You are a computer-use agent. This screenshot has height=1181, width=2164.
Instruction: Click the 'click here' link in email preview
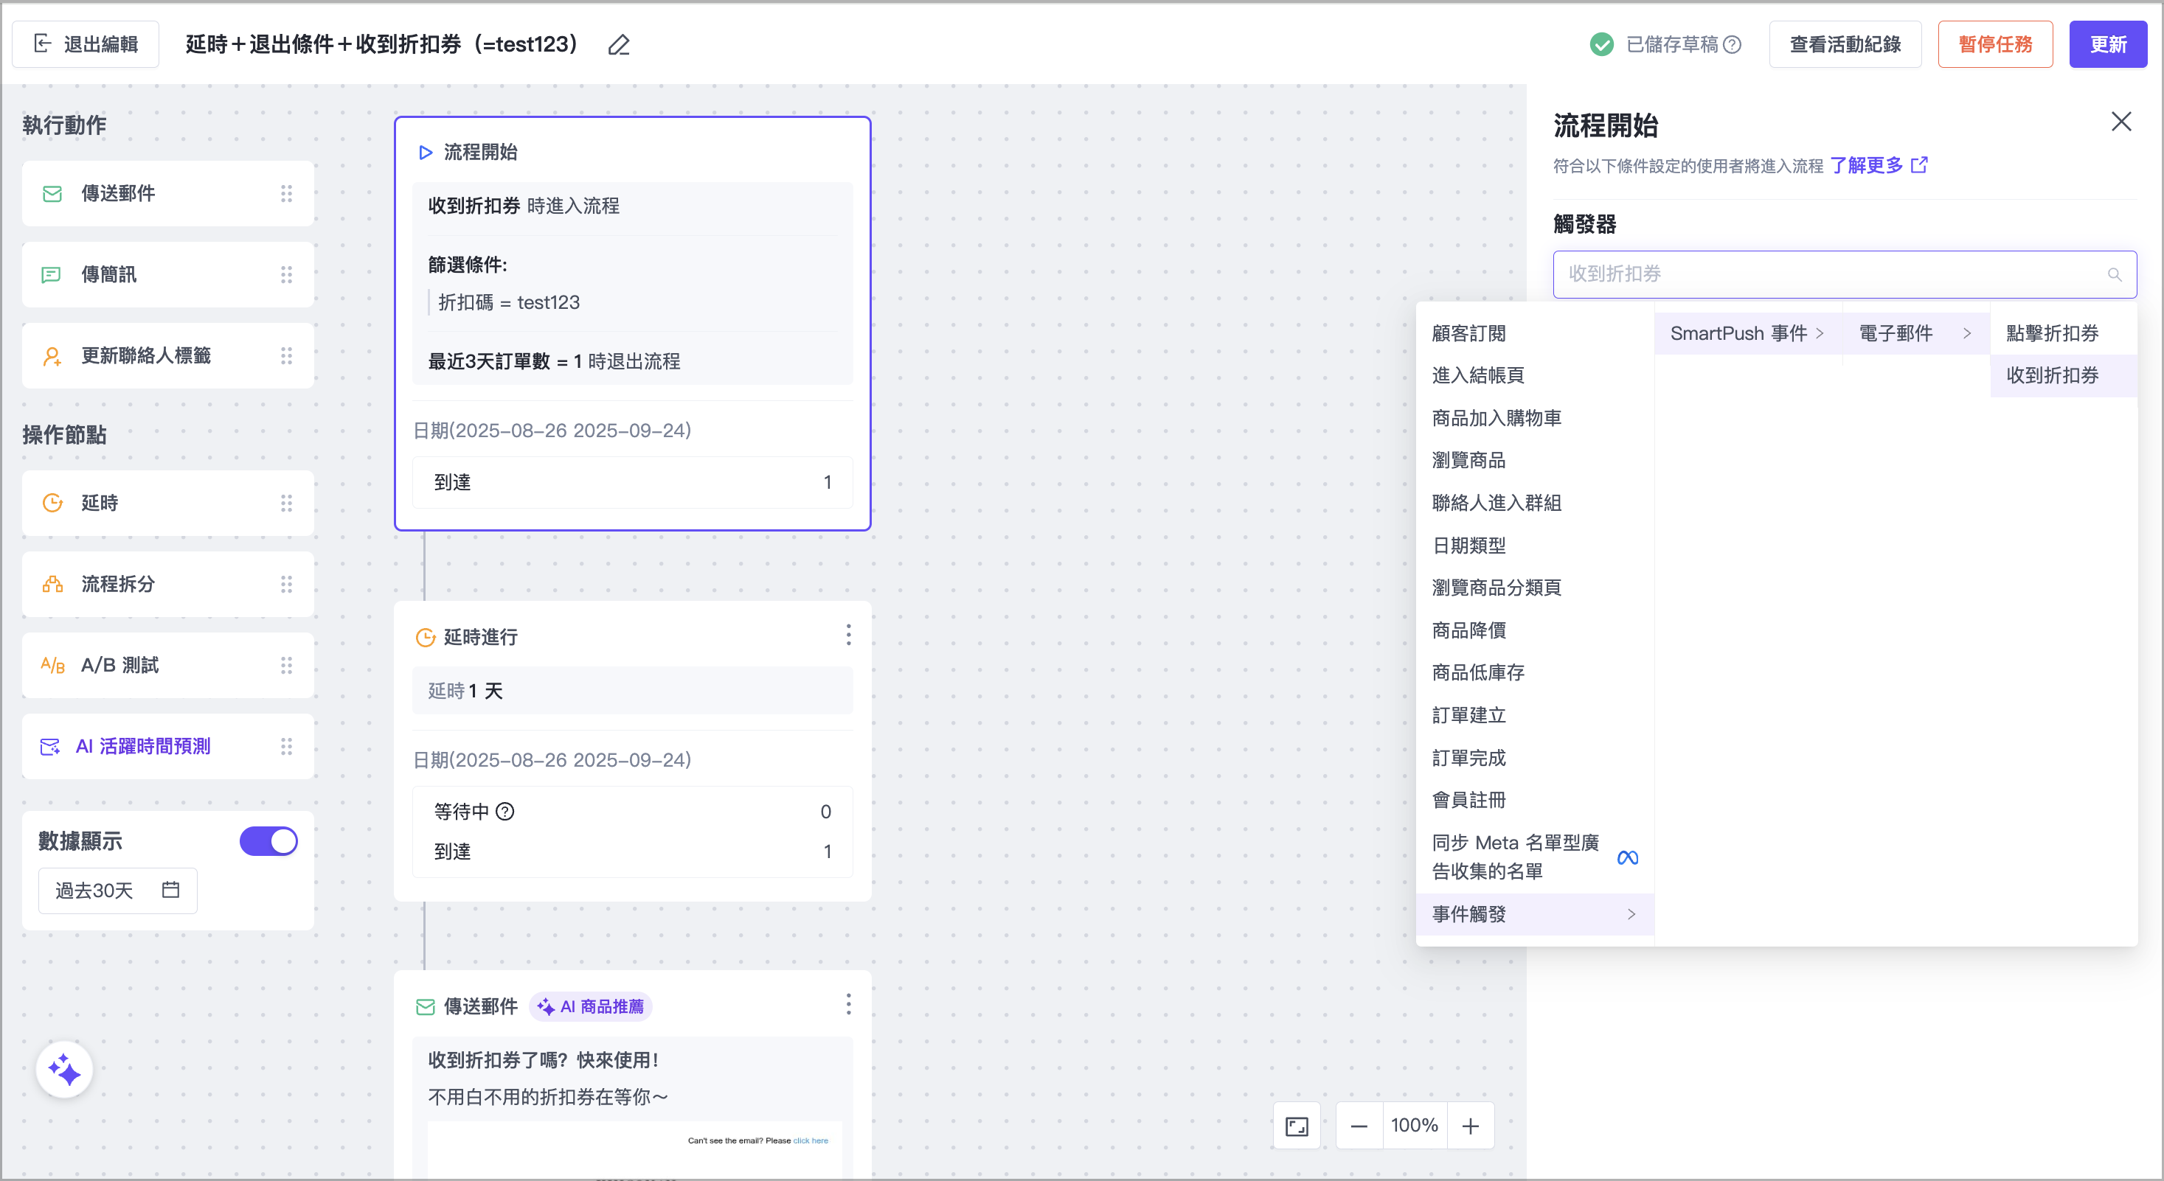[810, 1140]
